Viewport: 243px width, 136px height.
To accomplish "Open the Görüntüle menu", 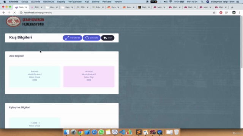I will [49, 2].
